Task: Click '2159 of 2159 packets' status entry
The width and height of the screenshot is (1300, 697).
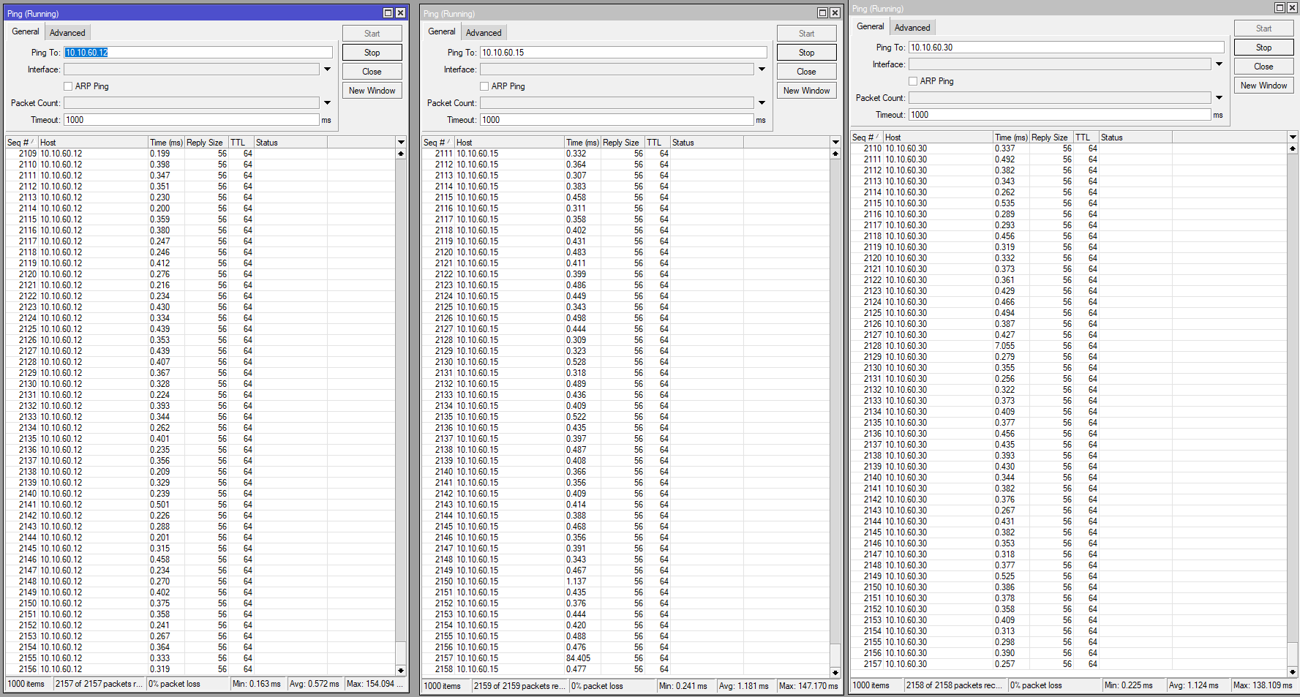Action: coord(519,686)
